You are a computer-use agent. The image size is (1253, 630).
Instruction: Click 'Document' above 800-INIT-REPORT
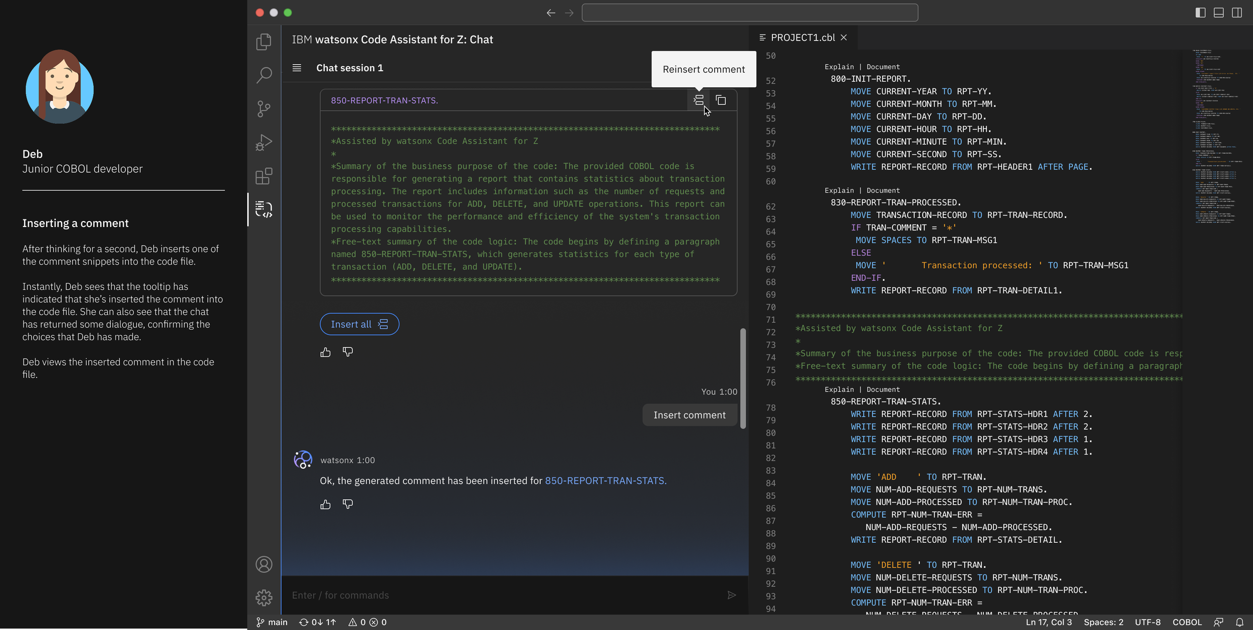[x=883, y=67]
